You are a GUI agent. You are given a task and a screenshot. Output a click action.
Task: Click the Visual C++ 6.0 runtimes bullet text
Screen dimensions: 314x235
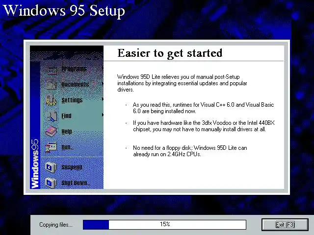[203, 108]
